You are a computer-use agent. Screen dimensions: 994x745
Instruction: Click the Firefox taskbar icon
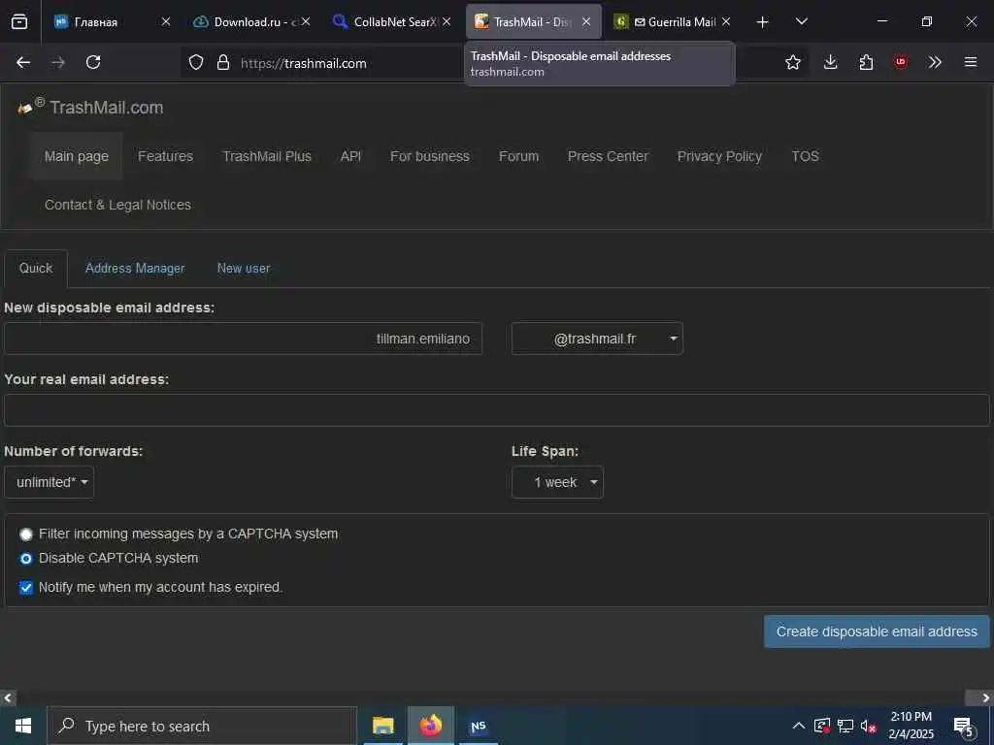coord(430,726)
